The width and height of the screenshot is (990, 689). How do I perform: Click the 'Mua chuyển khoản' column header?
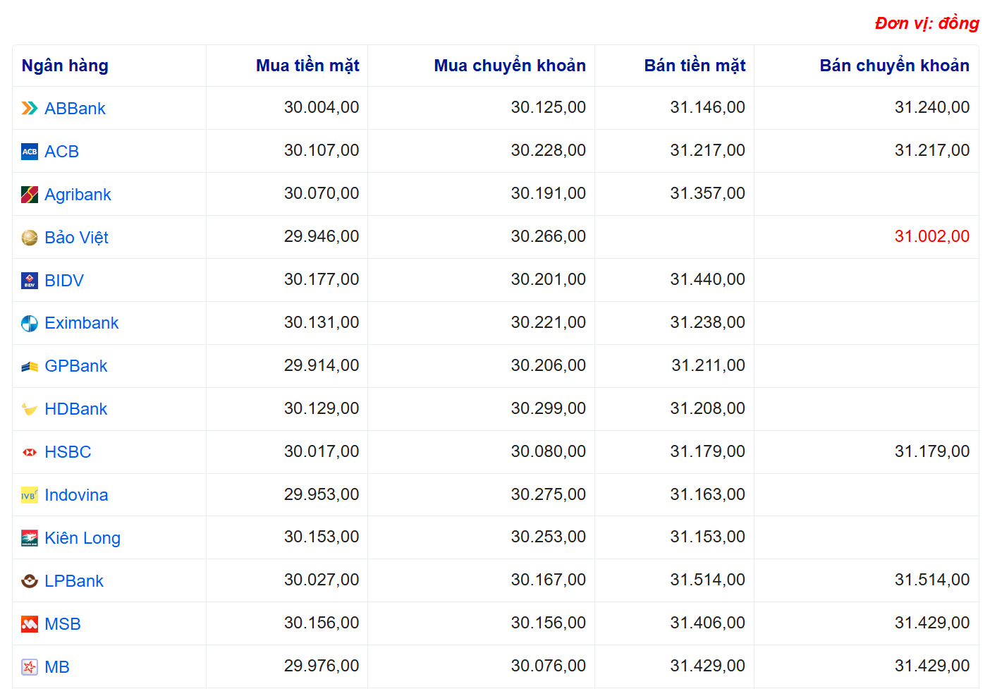point(510,66)
